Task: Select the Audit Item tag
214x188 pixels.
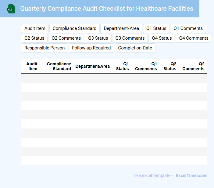Action: click(35, 28)
